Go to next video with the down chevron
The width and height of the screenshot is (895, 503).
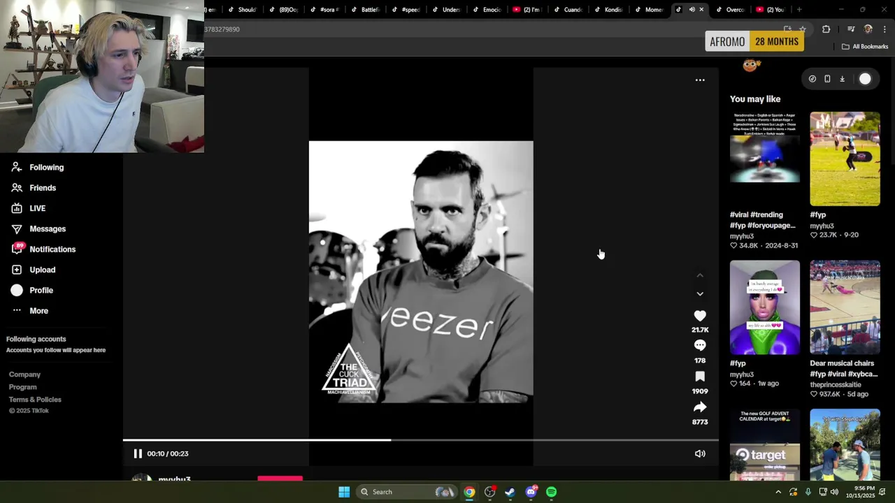(700, 294)
